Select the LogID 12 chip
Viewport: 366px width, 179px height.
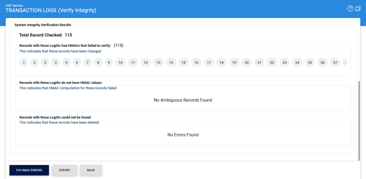[x=146, y=63]
